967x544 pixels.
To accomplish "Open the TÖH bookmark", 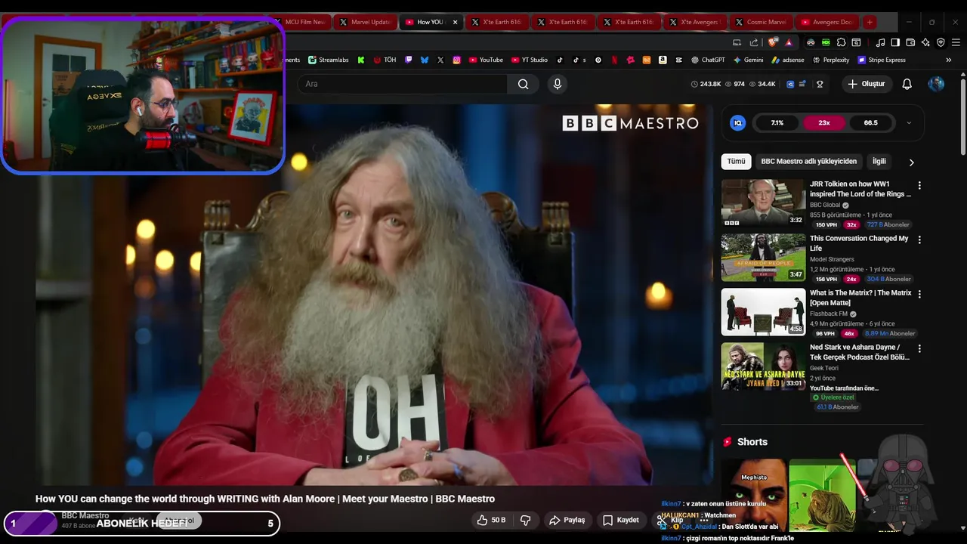I will click(385, 60).
